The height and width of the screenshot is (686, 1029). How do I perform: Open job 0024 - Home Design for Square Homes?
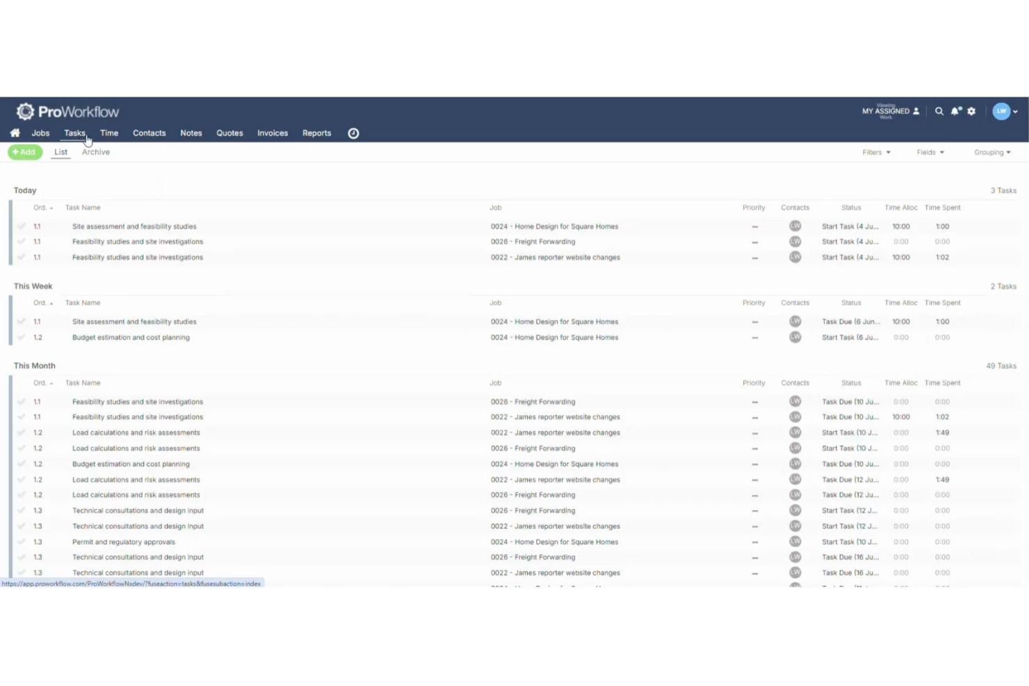[554, 226]
